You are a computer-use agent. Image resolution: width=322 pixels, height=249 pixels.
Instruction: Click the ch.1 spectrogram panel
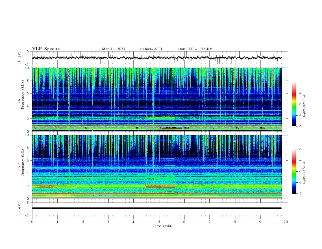[x=157, y=99]
